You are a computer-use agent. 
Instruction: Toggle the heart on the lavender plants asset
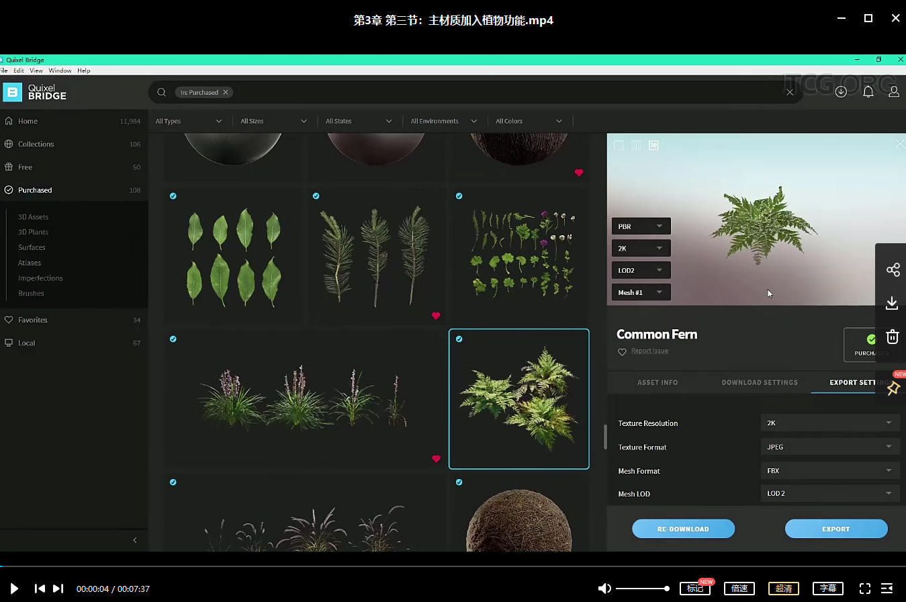(x=436, y=459)
